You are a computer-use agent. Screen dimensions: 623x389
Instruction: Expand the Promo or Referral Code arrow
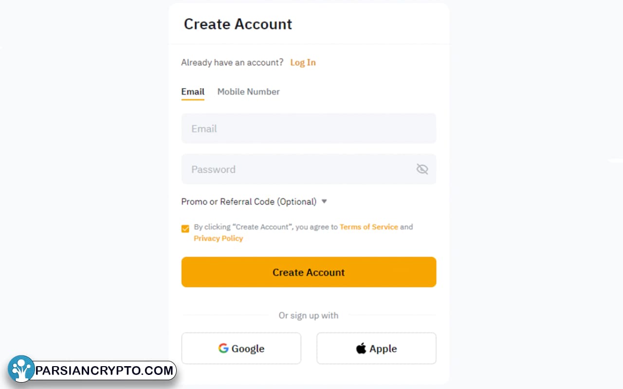coord(324,201)
